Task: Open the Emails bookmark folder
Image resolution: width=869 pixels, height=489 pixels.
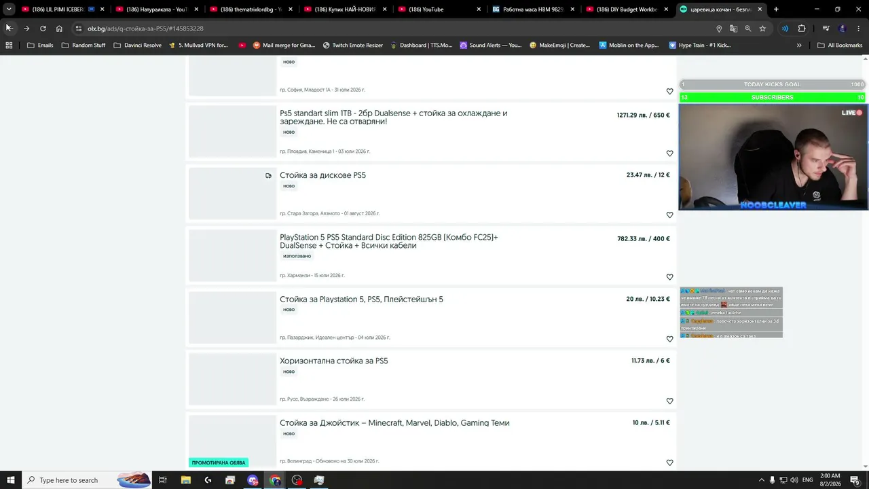Action: [x=40, y=46]
